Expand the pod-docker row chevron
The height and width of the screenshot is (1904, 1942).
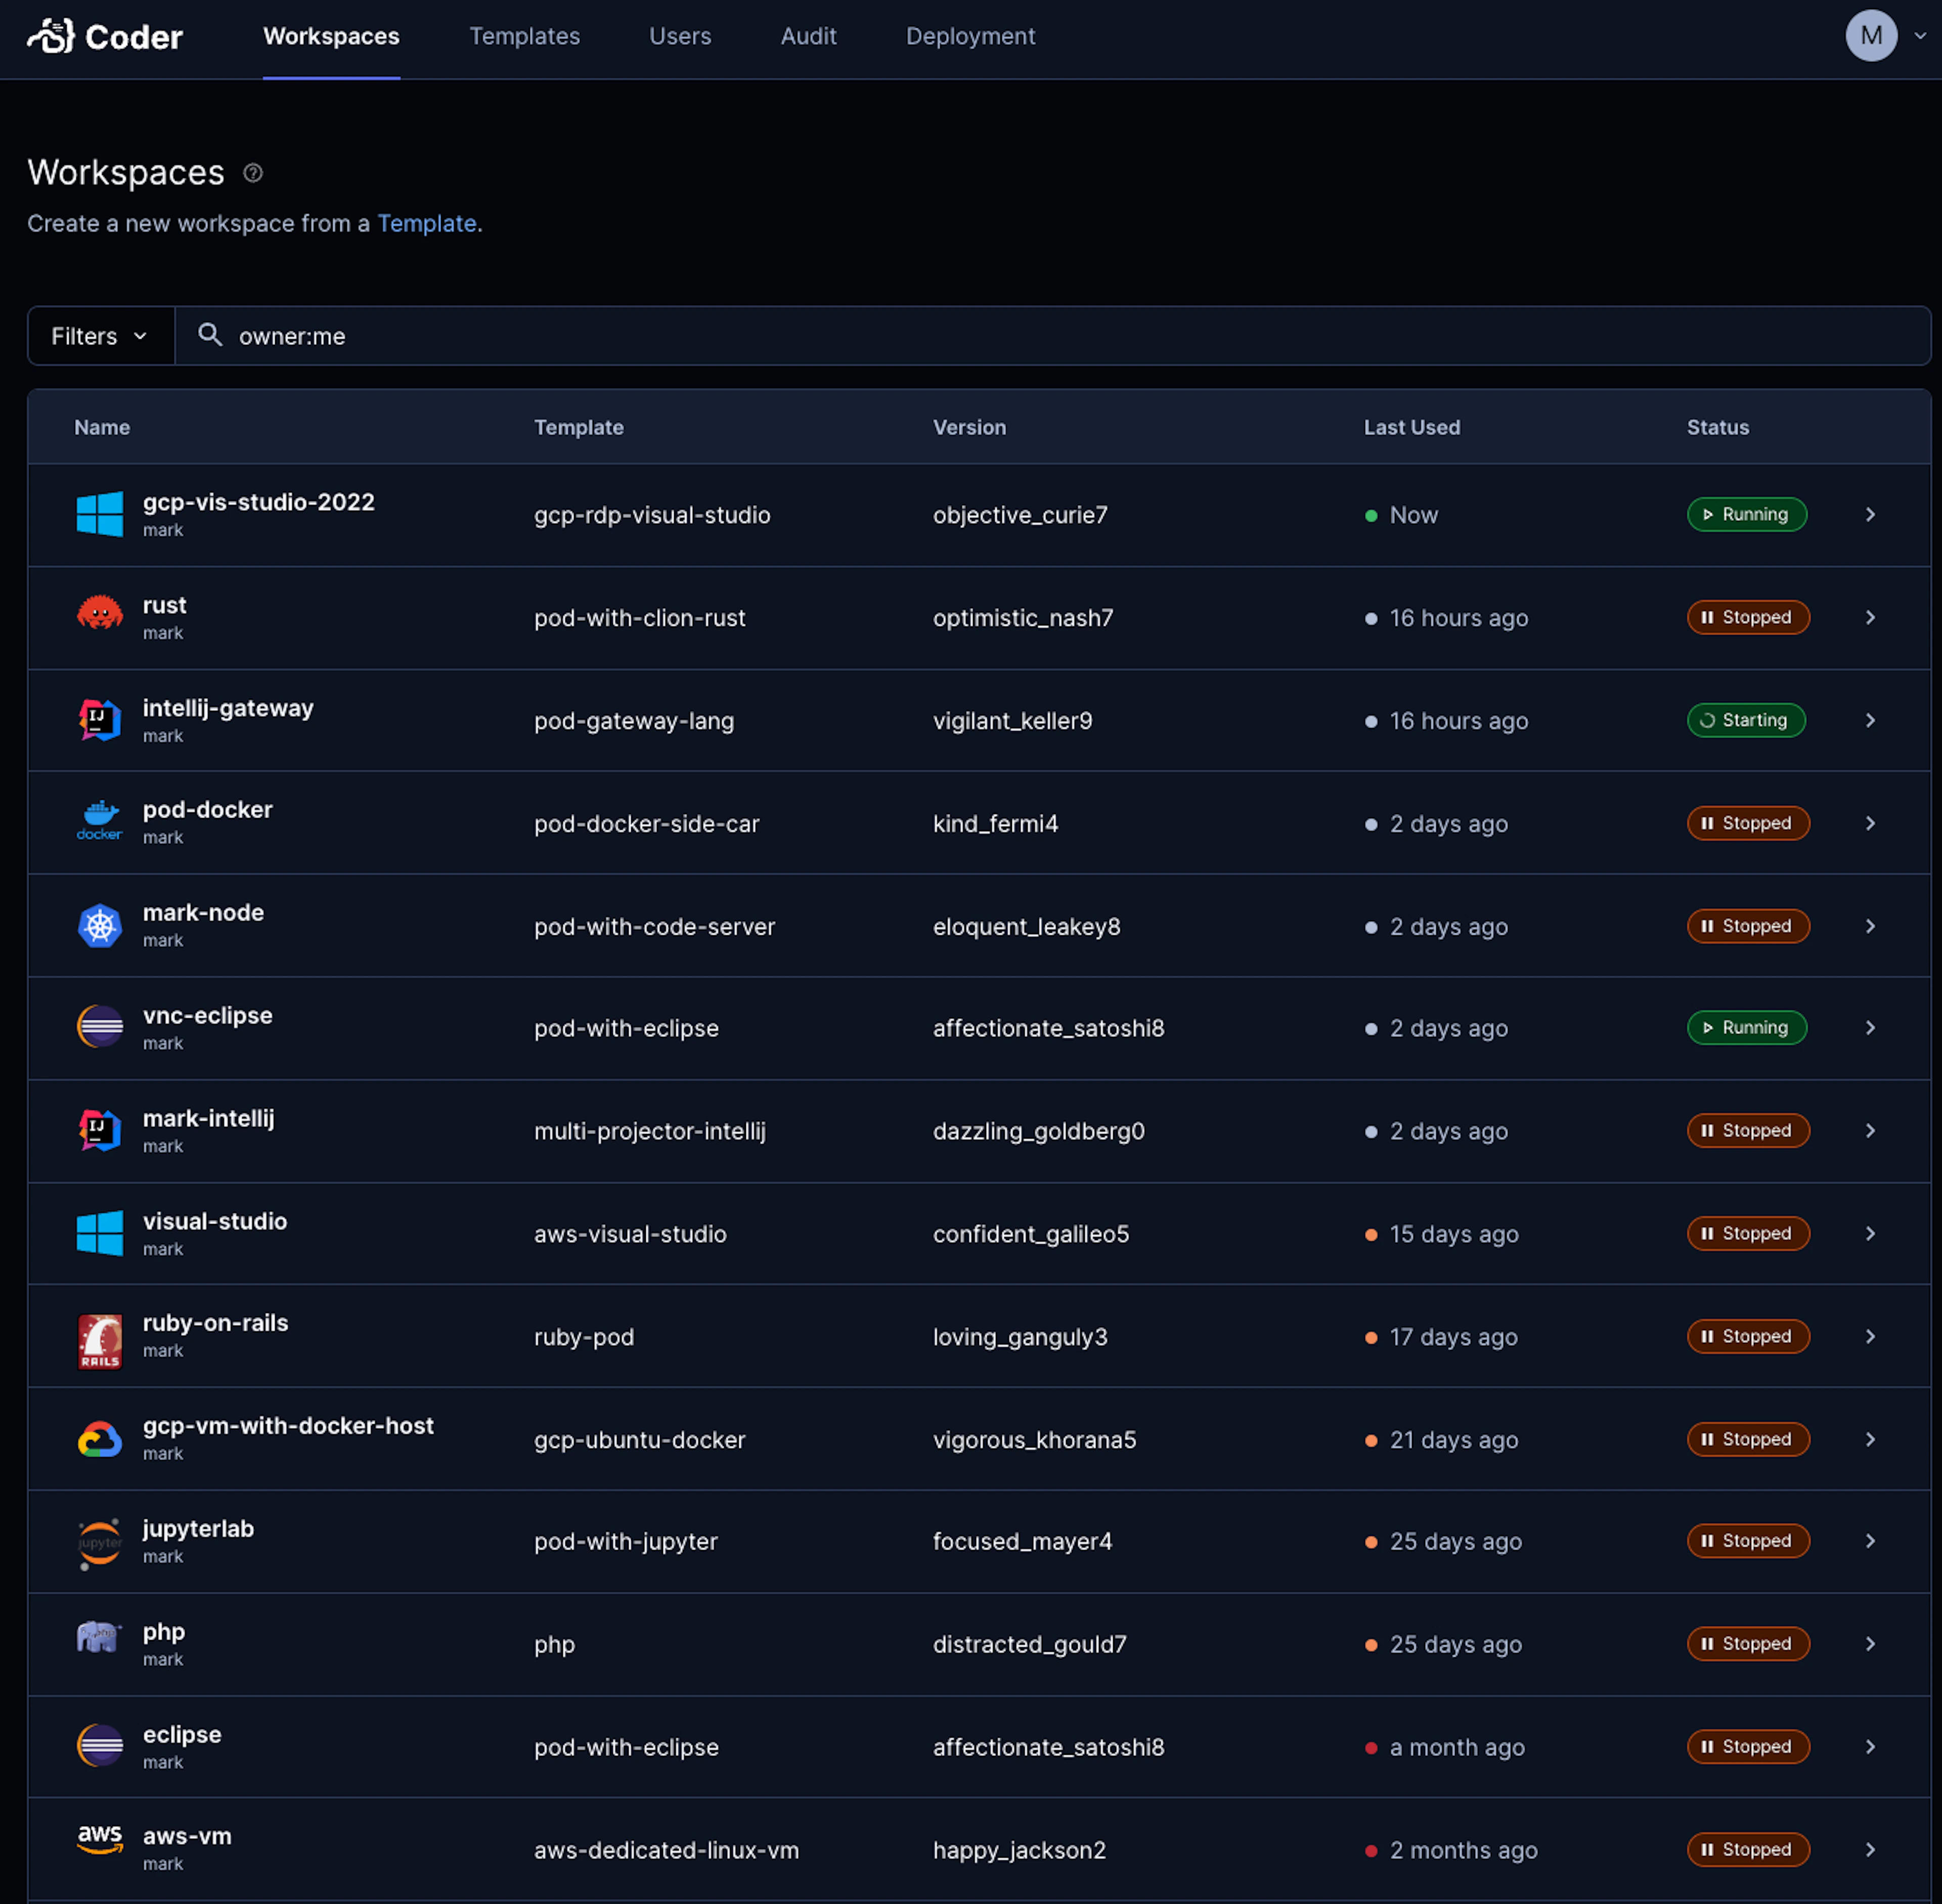tap(1870, 823)
